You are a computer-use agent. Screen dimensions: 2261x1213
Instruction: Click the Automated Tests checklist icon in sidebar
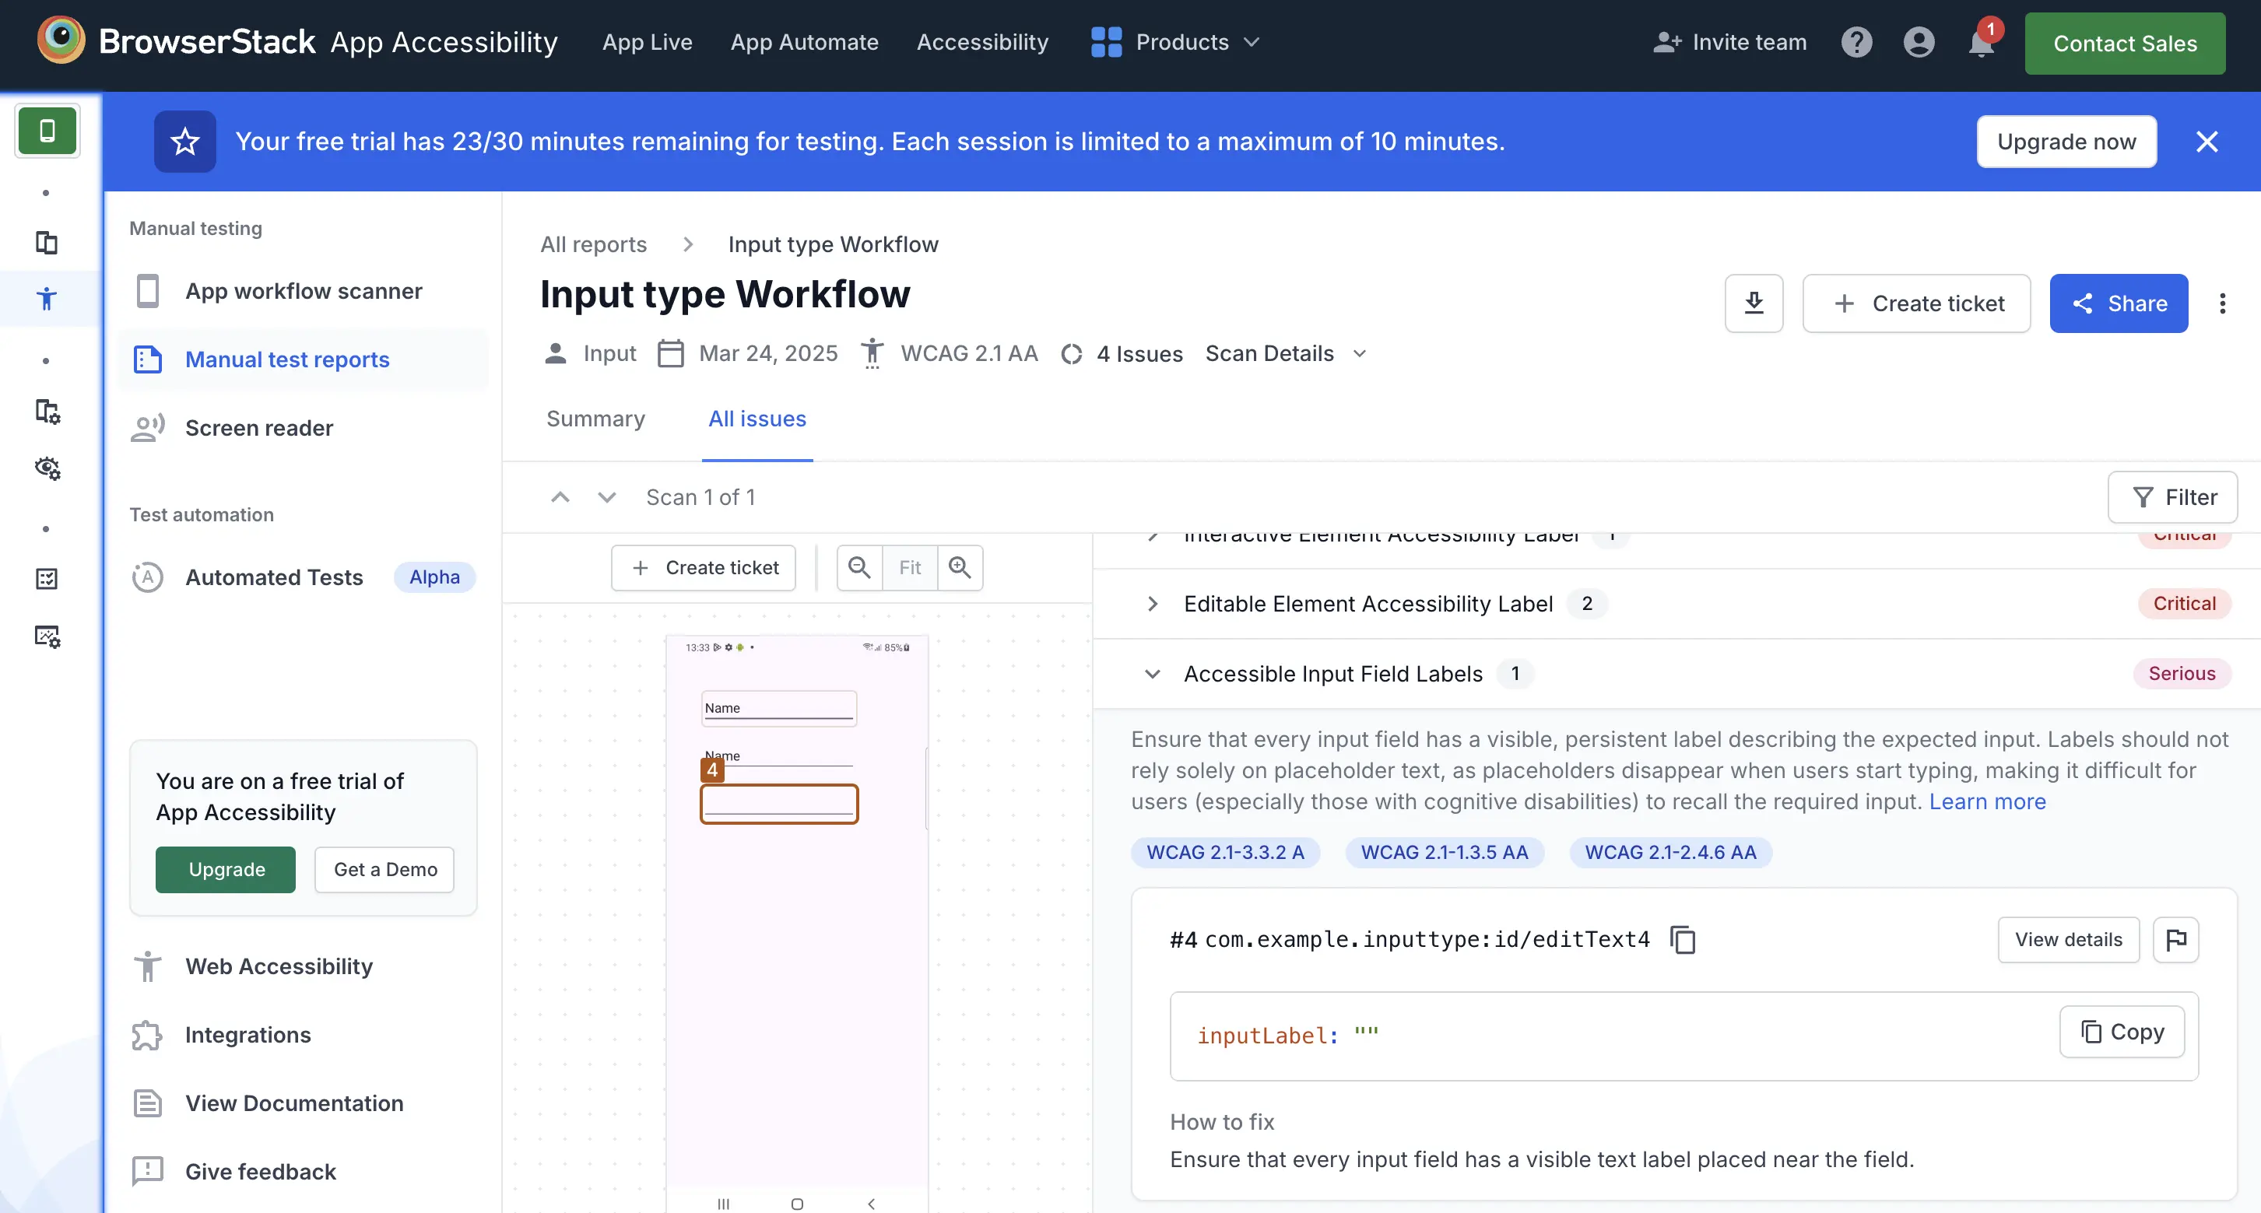pos(47,577)
